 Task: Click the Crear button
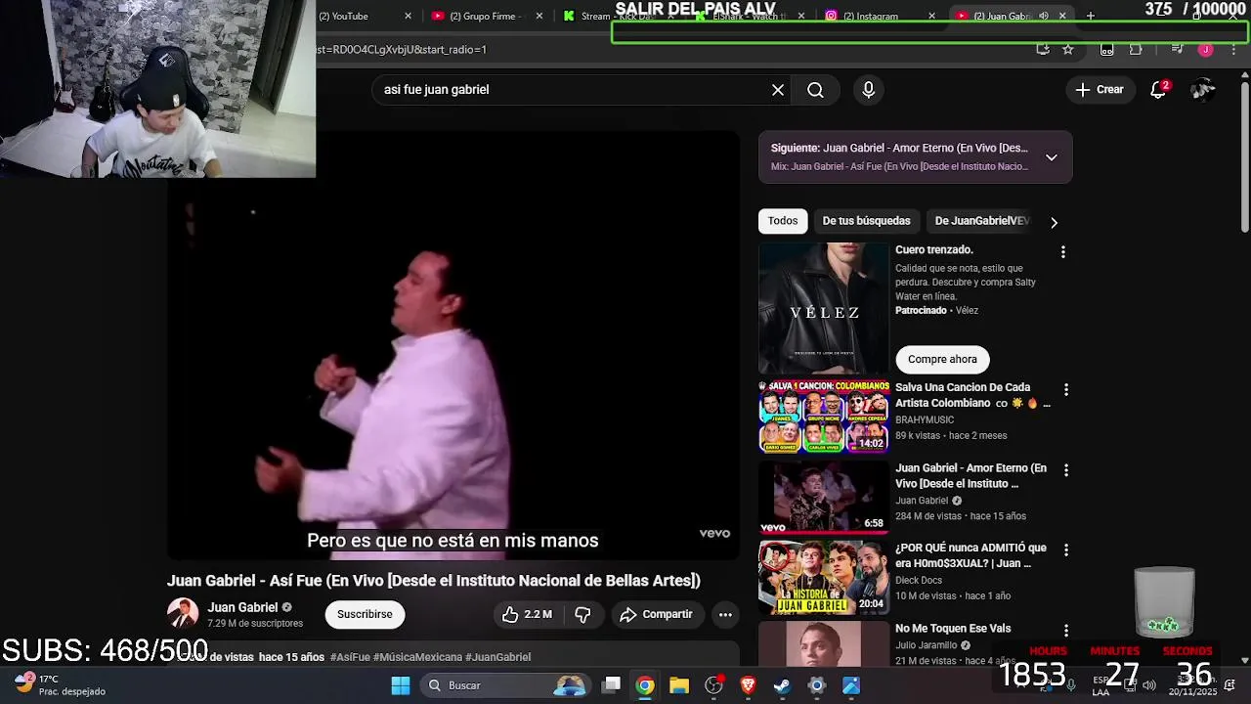[1100, 89]
